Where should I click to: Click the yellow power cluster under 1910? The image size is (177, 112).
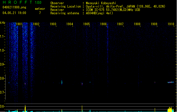click(171, 109)
